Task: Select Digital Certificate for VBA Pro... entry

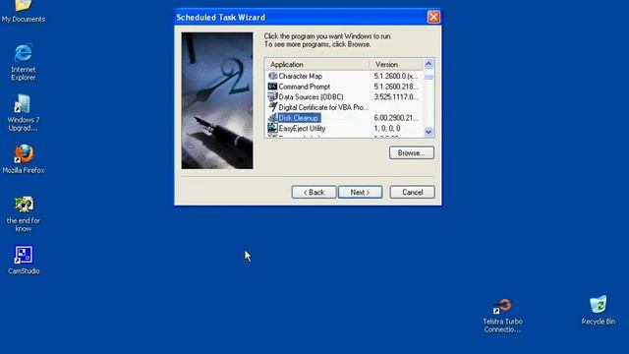Action: tap(323, 107)
